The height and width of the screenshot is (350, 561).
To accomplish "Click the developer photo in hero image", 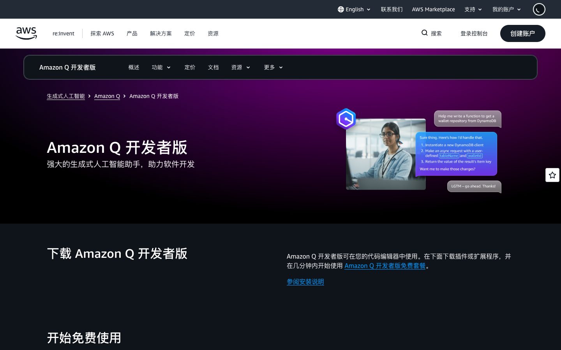I will 386,154.
